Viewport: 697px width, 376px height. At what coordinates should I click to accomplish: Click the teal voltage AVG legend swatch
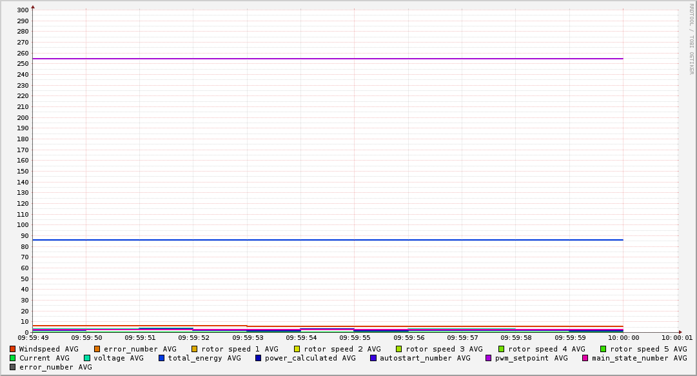pyautogui.click(x=87, y=358)
